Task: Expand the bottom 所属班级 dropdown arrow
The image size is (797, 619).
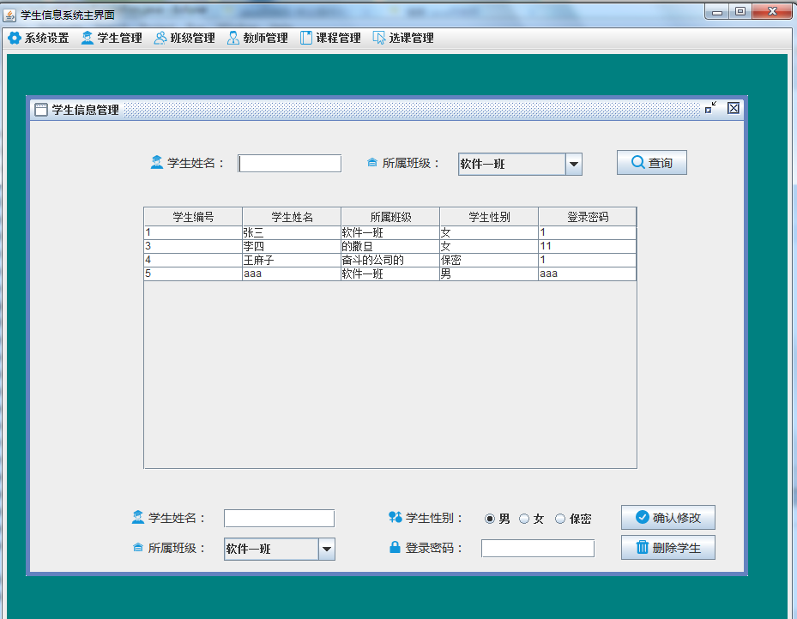Action: tap(326, 549)
